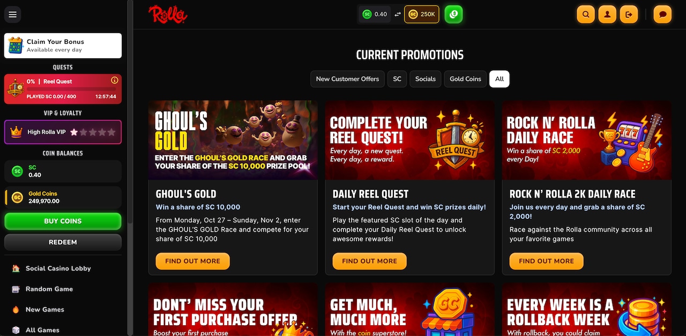Open the user profile icon
Image resolution: width=686 pixels, height=336 pixels.
[x=607, y=14]
